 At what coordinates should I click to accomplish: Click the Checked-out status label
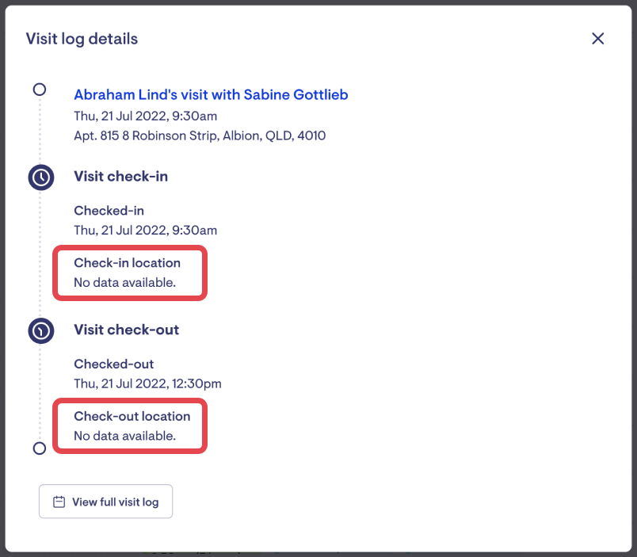click(x=113, y=364)
